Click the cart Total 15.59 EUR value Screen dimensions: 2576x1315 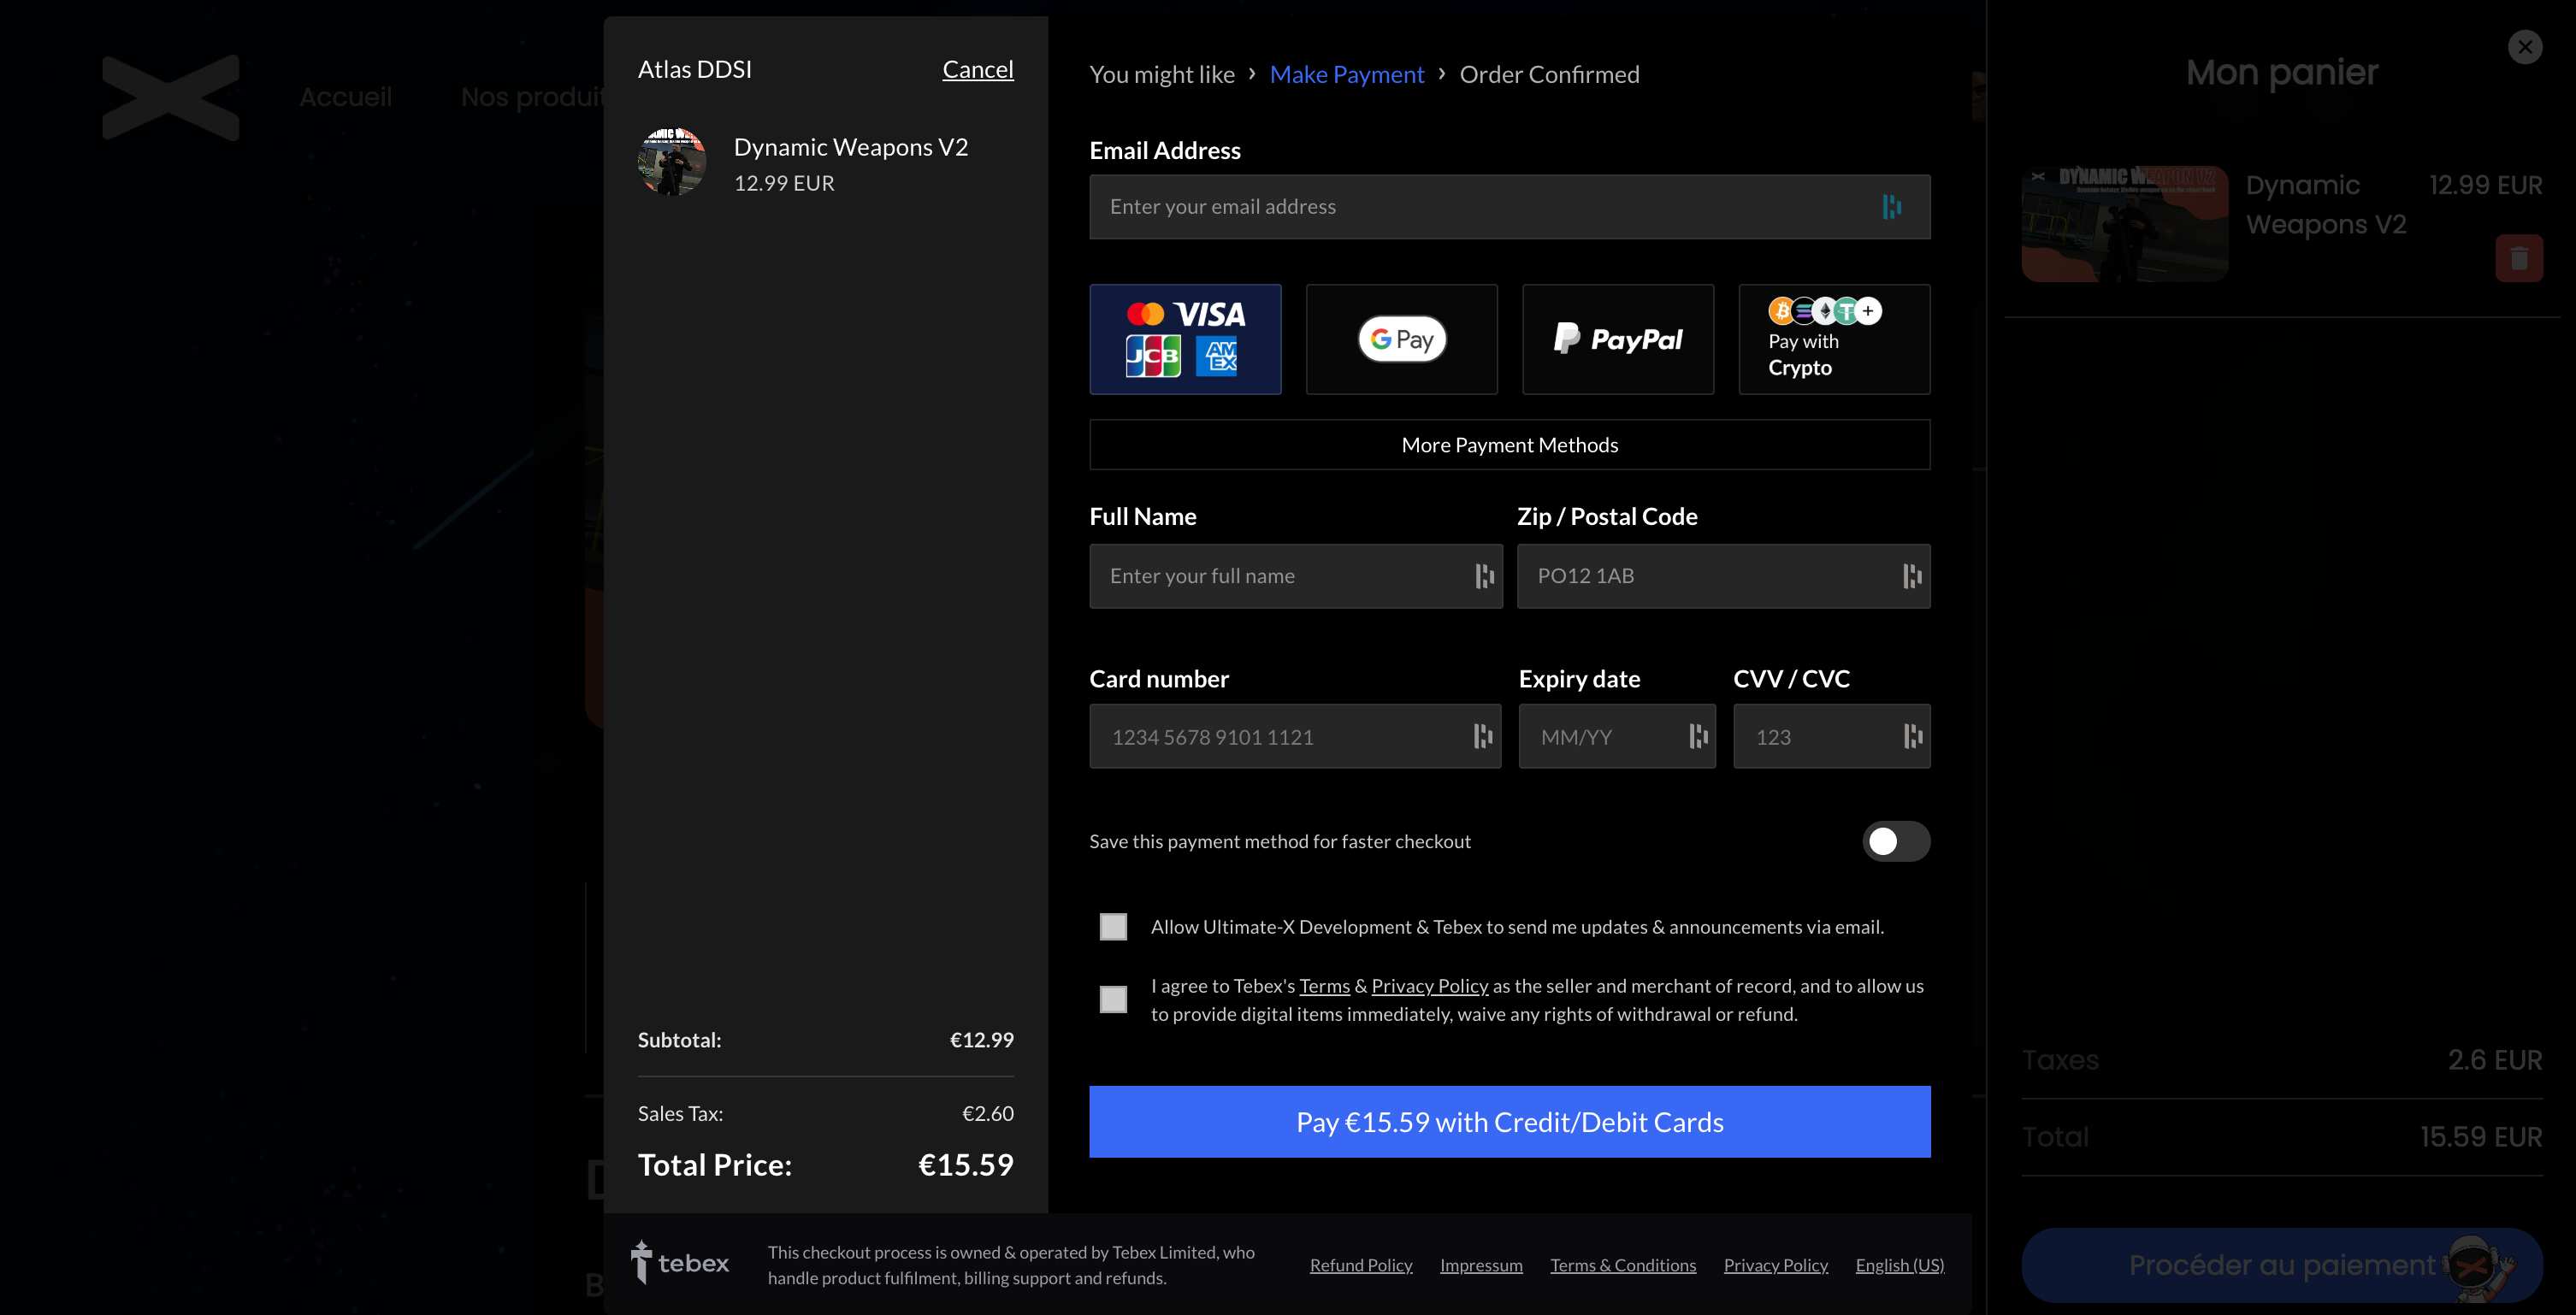(2481, 1137)
